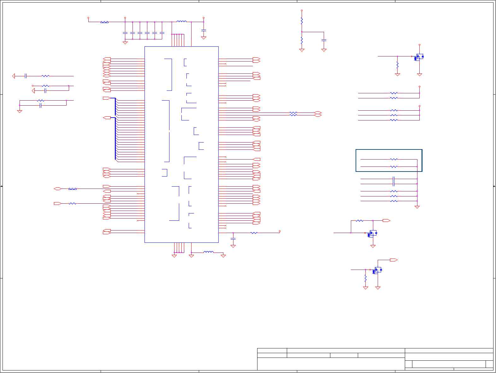Select upper series resistor right of the chip
496x373 pixels.
point(293,113)
